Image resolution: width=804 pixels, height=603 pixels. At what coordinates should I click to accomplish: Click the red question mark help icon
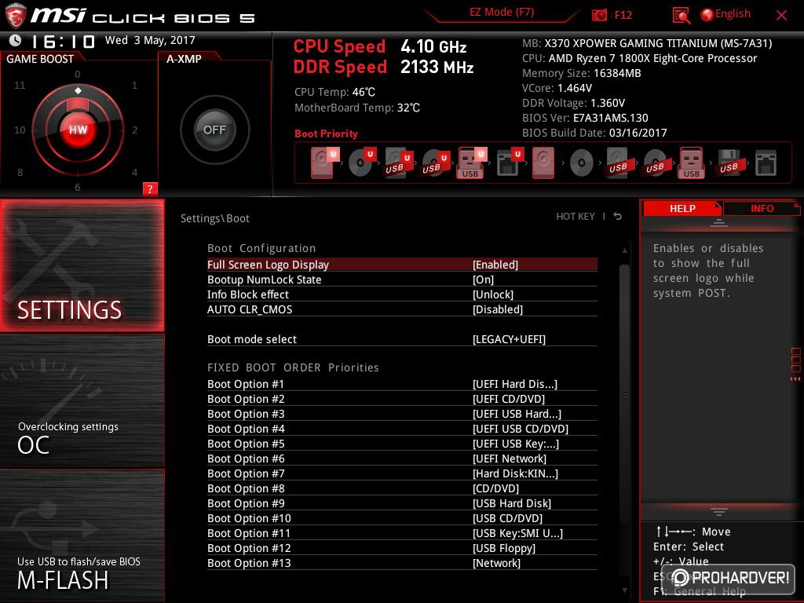(150, 188)
